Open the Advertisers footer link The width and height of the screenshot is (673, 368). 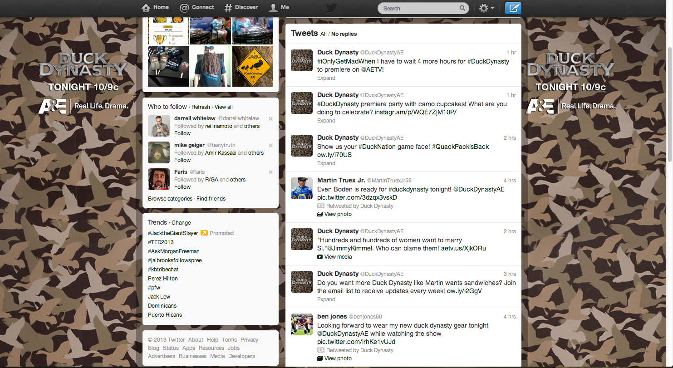[x=162, y=356]
